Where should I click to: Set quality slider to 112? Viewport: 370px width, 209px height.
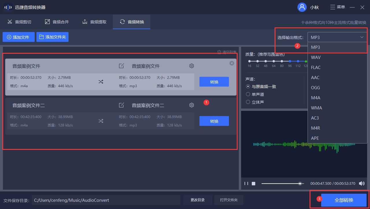298,61
